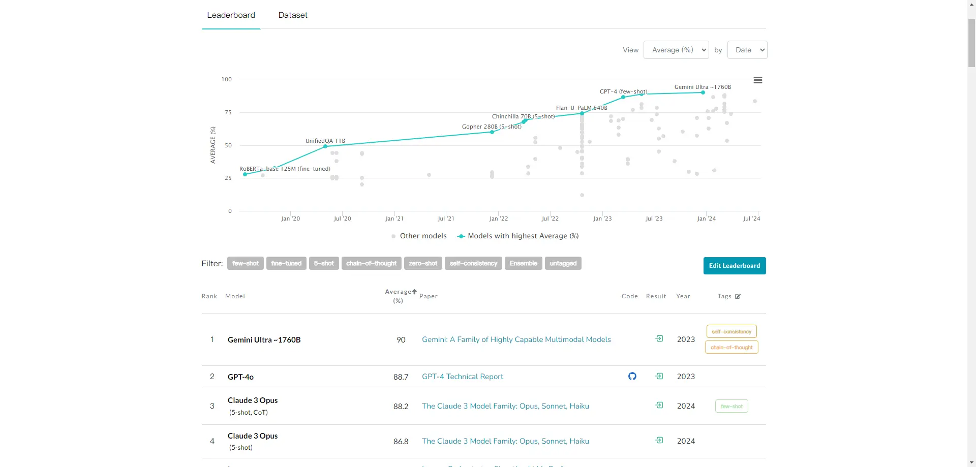Toggle the zero-shot filter
Viewport: 976px width, 467px height.
point(423,263)
